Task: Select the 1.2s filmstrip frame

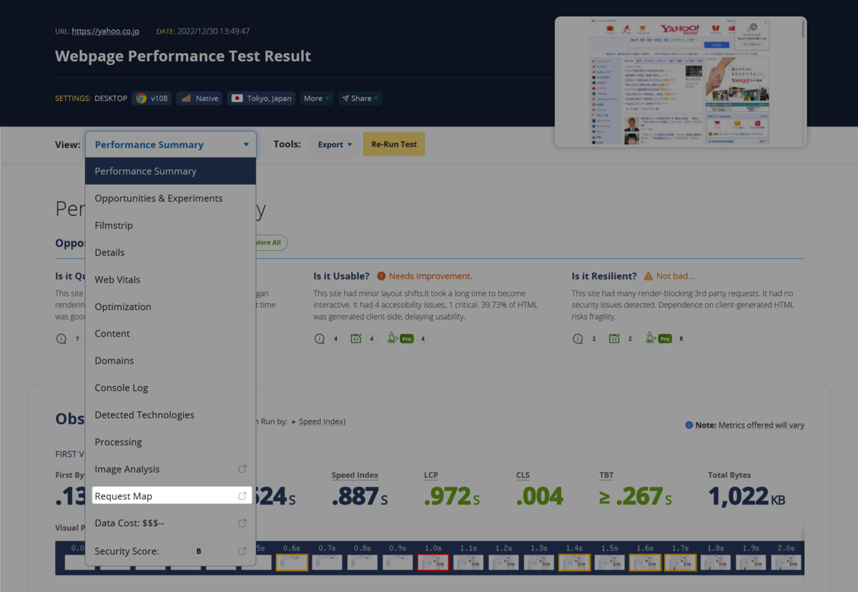Action: [503, 563]
